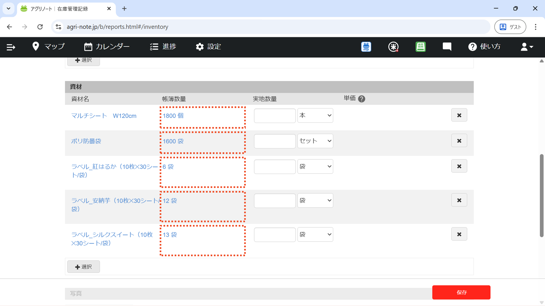Click the vertical page scrollbar thumb

tap(542, 196)
